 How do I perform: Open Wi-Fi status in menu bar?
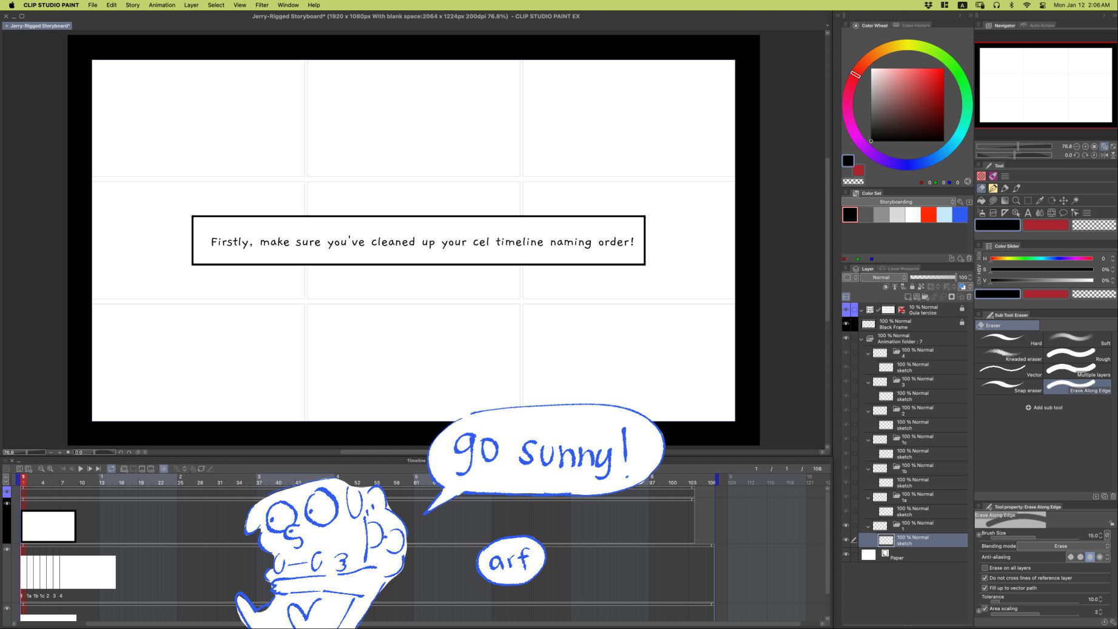click(x=1027, y=5)
